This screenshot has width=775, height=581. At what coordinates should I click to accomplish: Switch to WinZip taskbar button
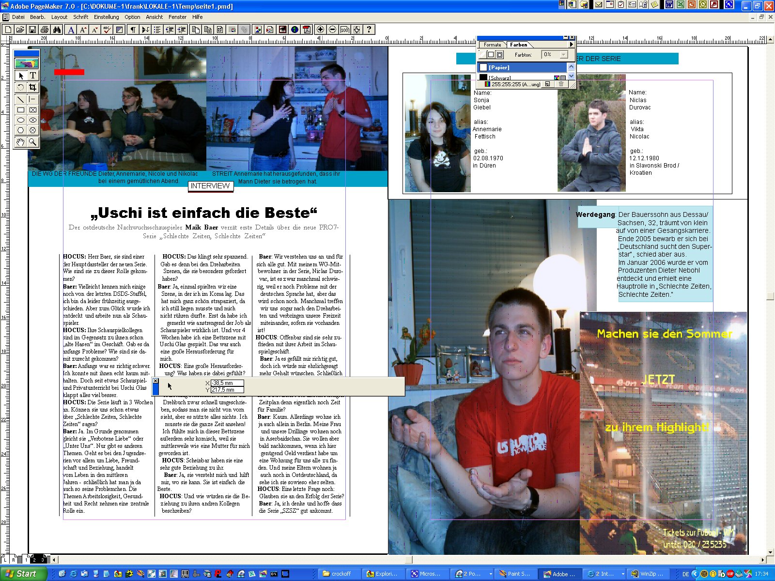click(648, 574)
